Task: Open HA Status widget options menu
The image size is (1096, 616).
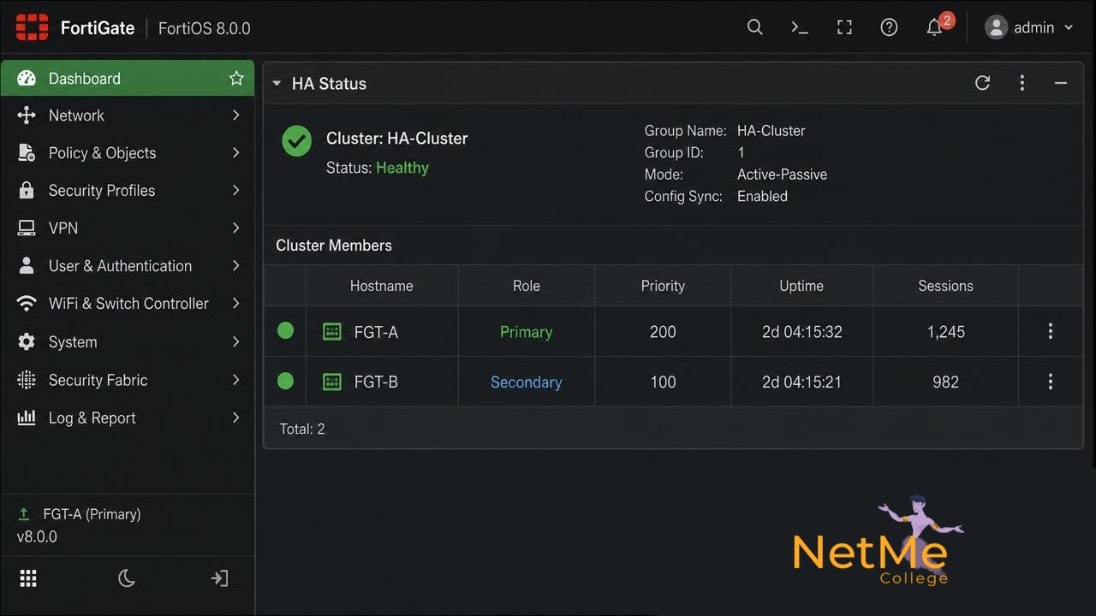Action: [x=1022, y=83]
